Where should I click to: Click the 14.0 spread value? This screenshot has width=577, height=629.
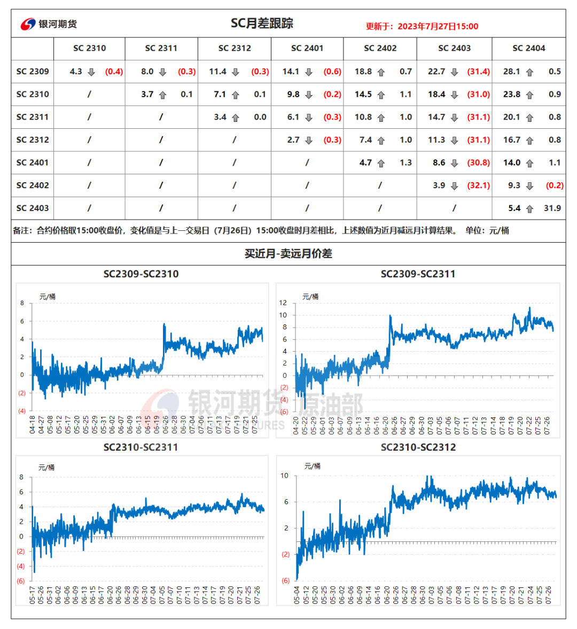coord(512,163)
